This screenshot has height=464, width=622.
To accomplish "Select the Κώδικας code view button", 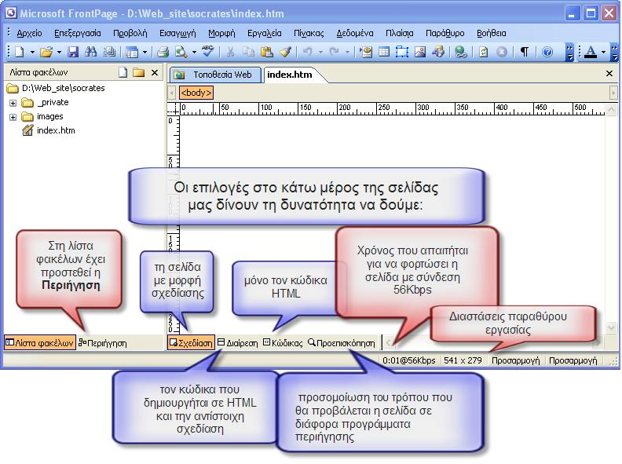I will [x=283, y=342].
